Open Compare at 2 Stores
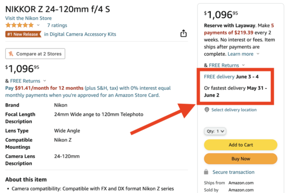 (x=35, y=54)
